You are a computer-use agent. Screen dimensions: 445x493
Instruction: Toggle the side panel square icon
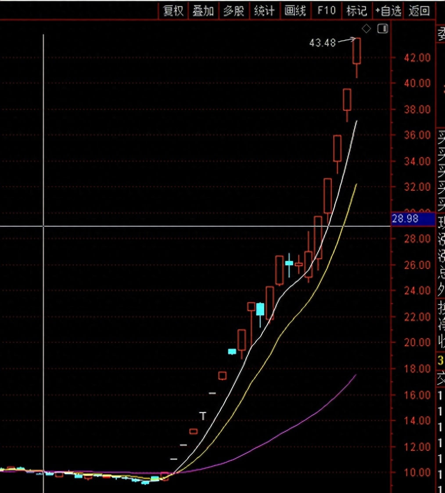coord(383,29)
